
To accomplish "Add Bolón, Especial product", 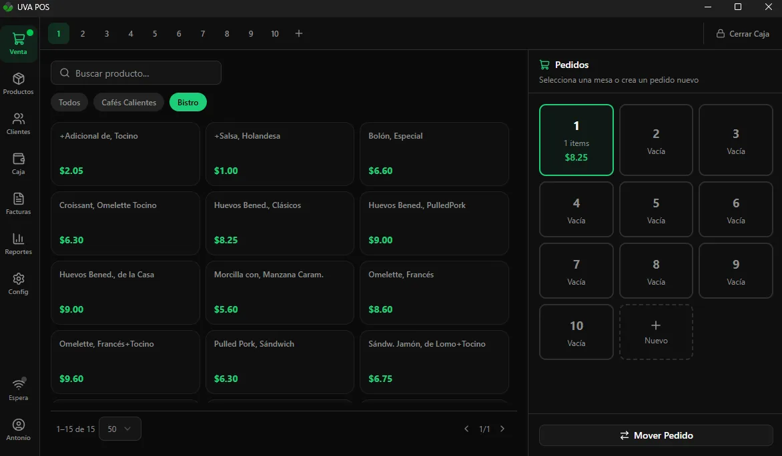I will (x=434, y=154).
